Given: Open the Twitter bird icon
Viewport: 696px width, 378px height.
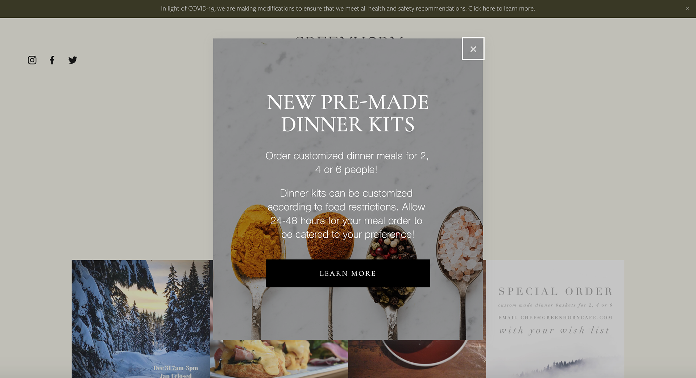Looking at the screenshot, I should point(72,60).
